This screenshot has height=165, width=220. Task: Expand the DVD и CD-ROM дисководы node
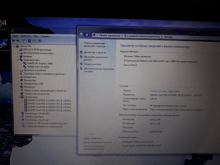click(18, 49)
